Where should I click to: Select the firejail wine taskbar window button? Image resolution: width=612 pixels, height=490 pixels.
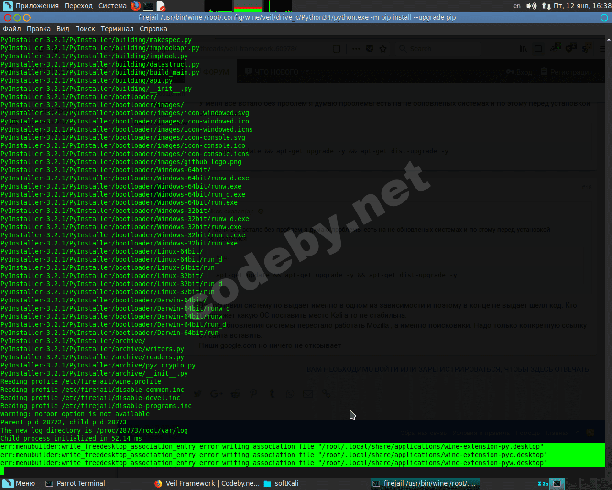click(x=425, y=483)
